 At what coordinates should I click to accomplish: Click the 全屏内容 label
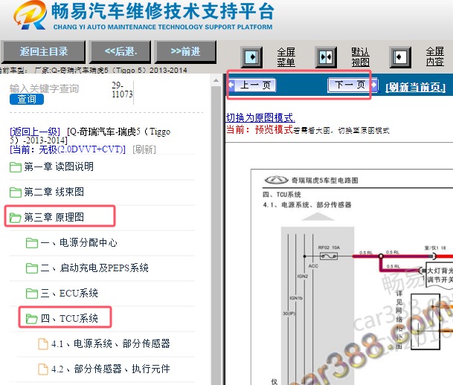(435, 56)
